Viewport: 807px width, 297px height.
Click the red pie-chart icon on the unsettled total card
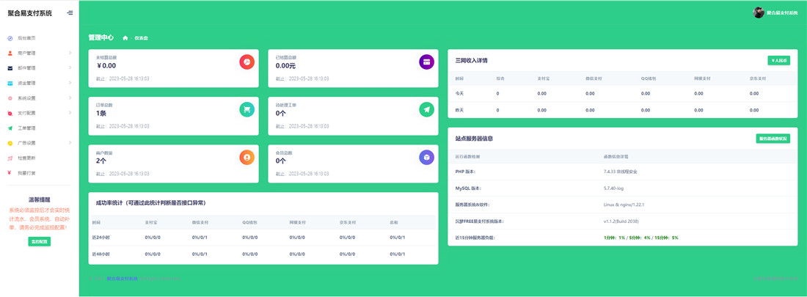[x=247, y=62]
